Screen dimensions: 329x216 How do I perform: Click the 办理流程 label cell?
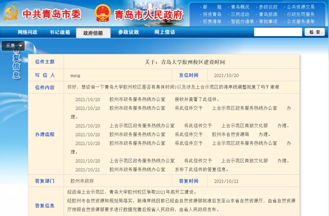[x=46, y=134]
